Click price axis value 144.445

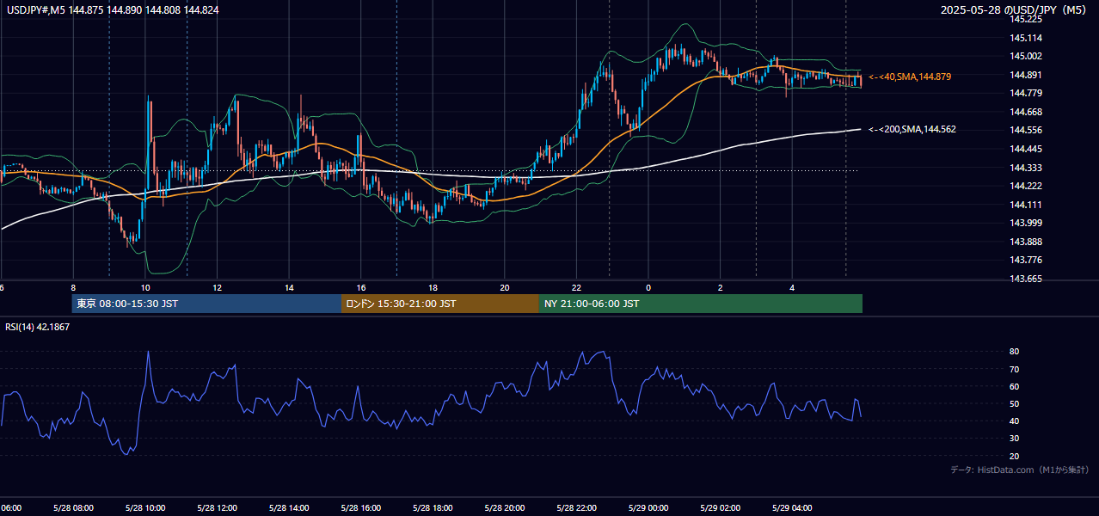[x=1026, y=149]
